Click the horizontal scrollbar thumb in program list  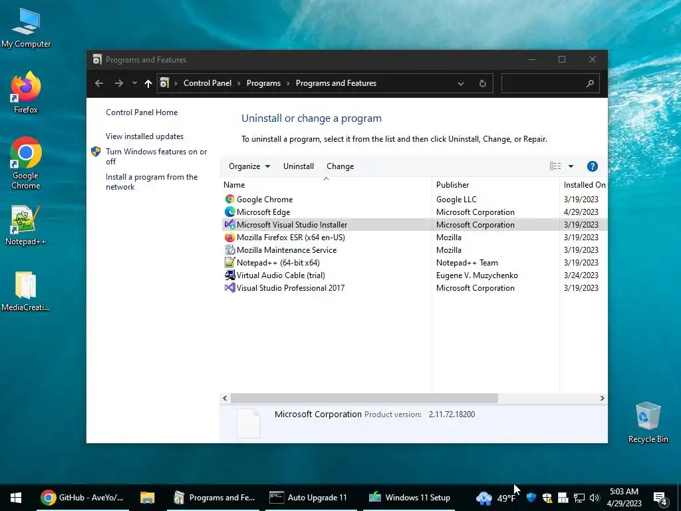(364, 398)
